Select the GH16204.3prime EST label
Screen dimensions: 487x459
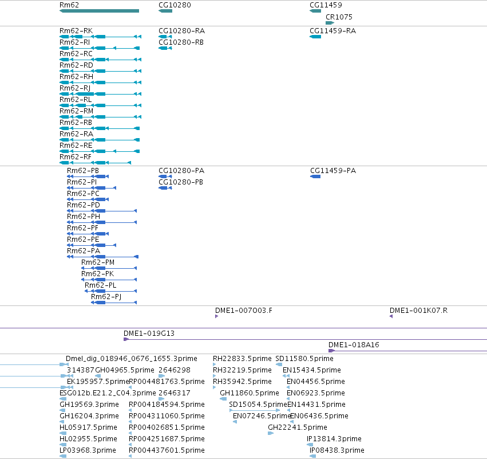[x=89, y=416]
